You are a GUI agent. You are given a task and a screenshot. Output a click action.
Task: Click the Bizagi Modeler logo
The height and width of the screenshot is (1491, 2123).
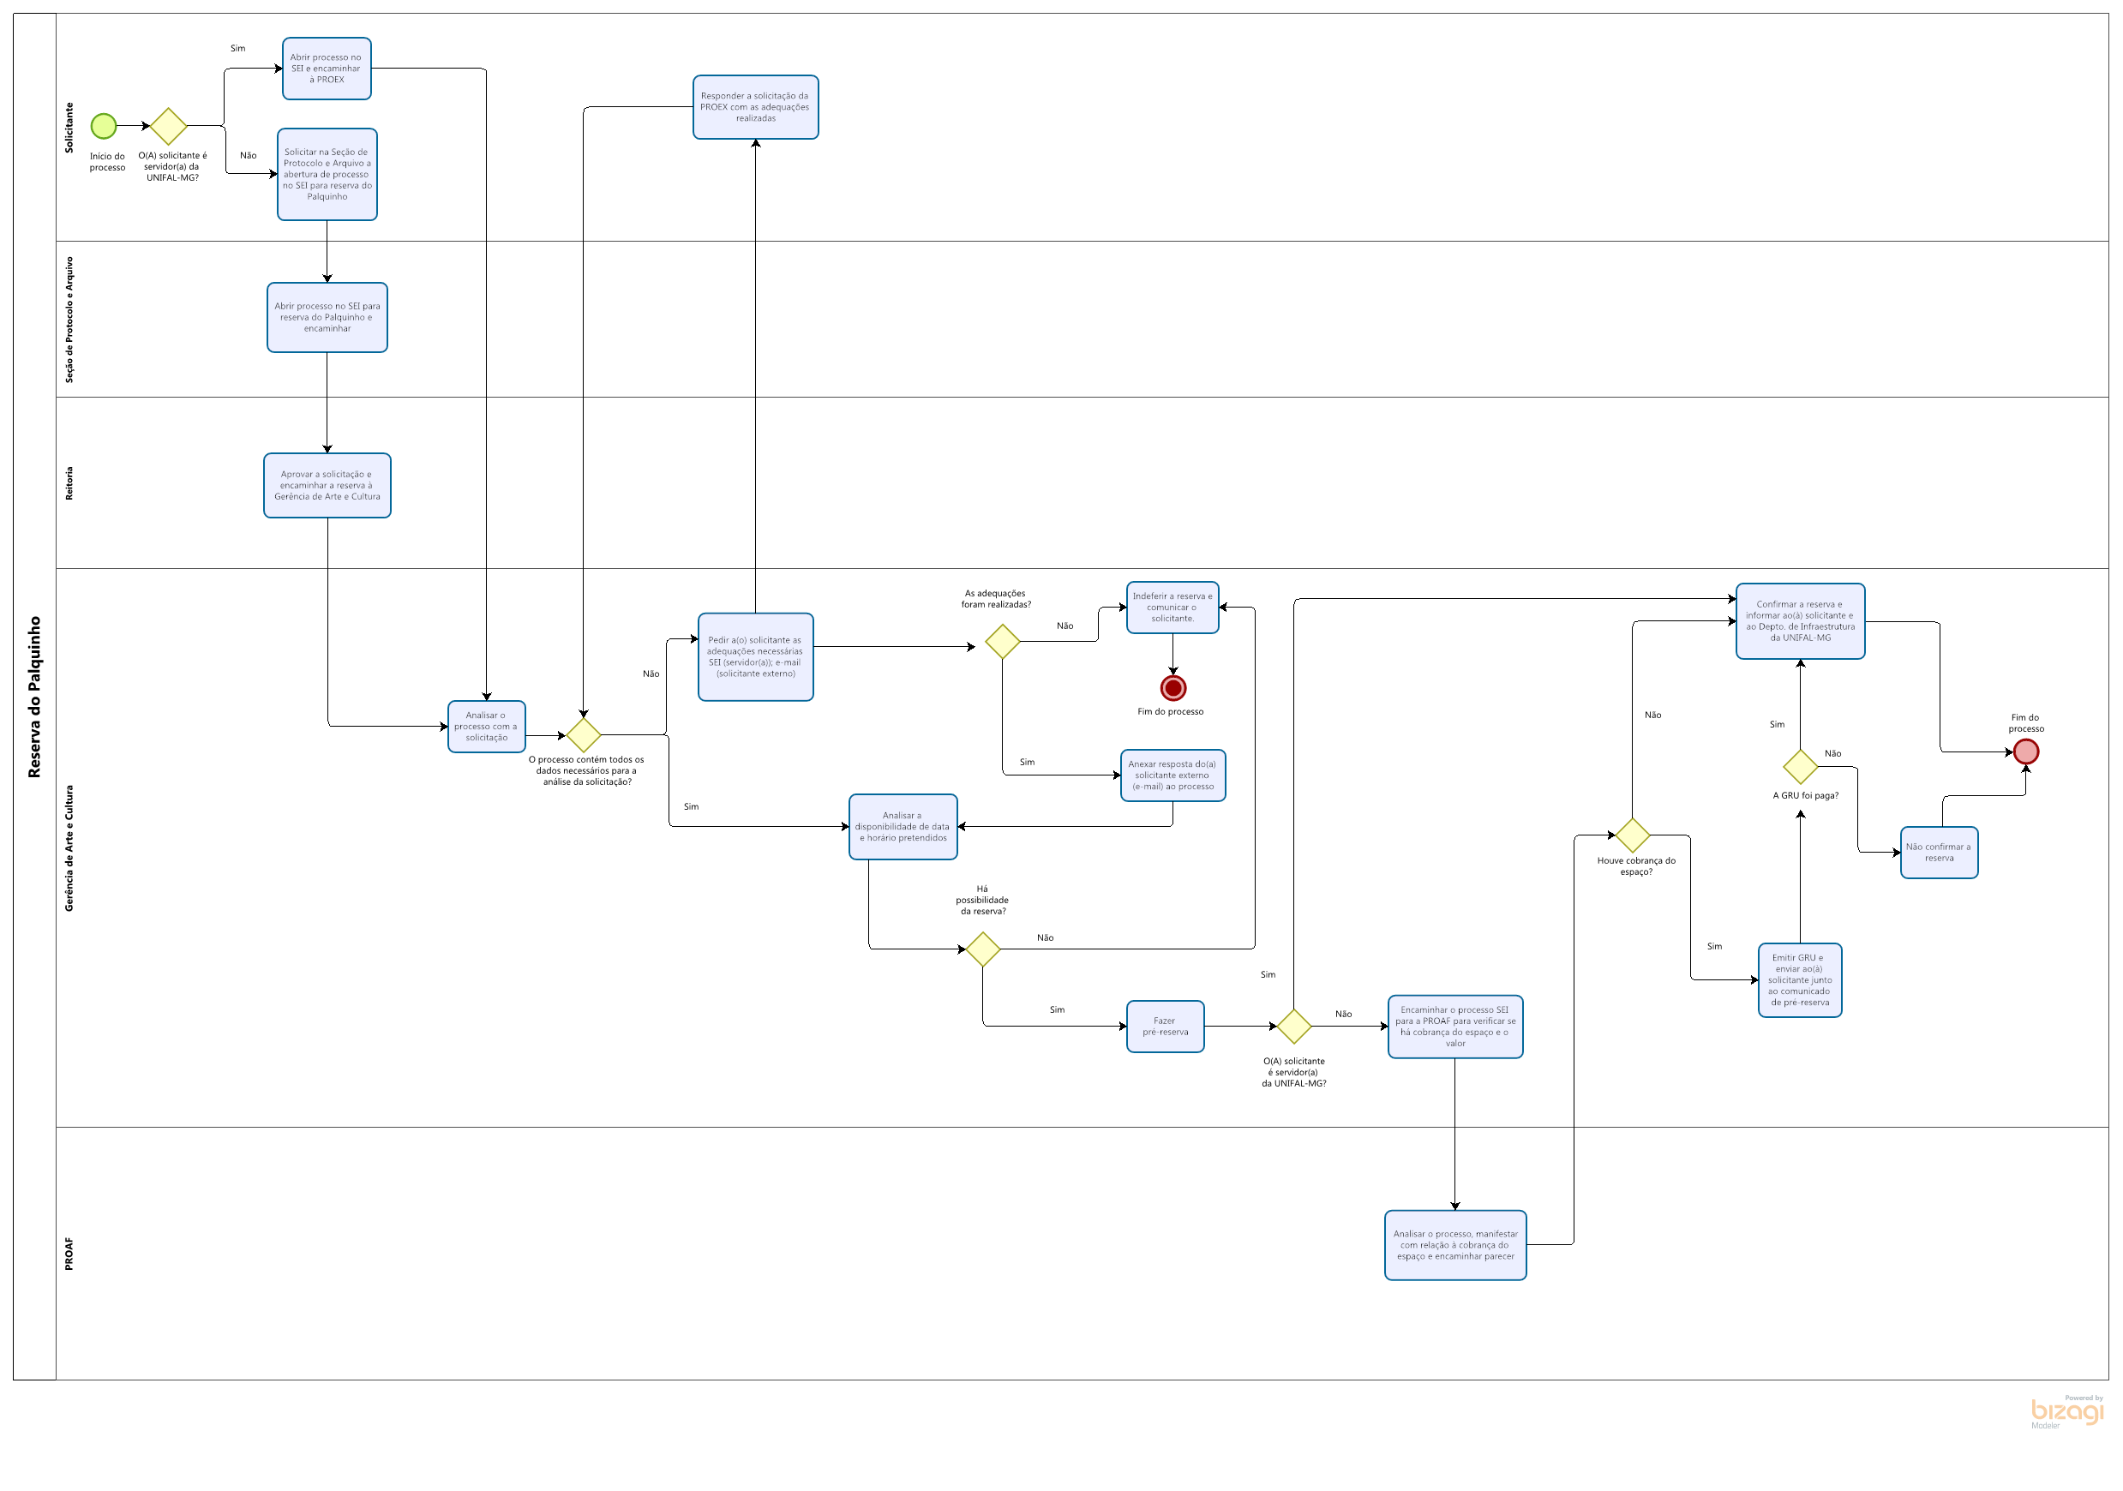[x=2067, y=1411]
